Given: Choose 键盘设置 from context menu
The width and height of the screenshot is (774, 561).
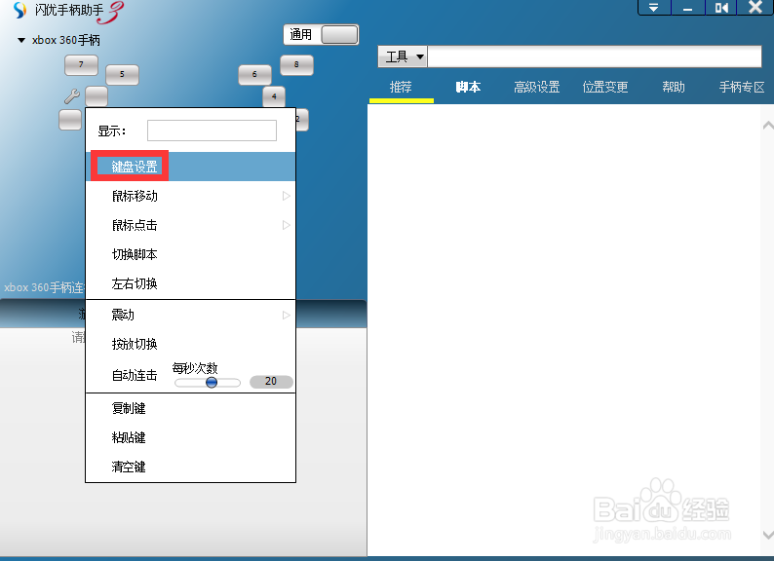Looking at the screenshot, I should (190, 167).
